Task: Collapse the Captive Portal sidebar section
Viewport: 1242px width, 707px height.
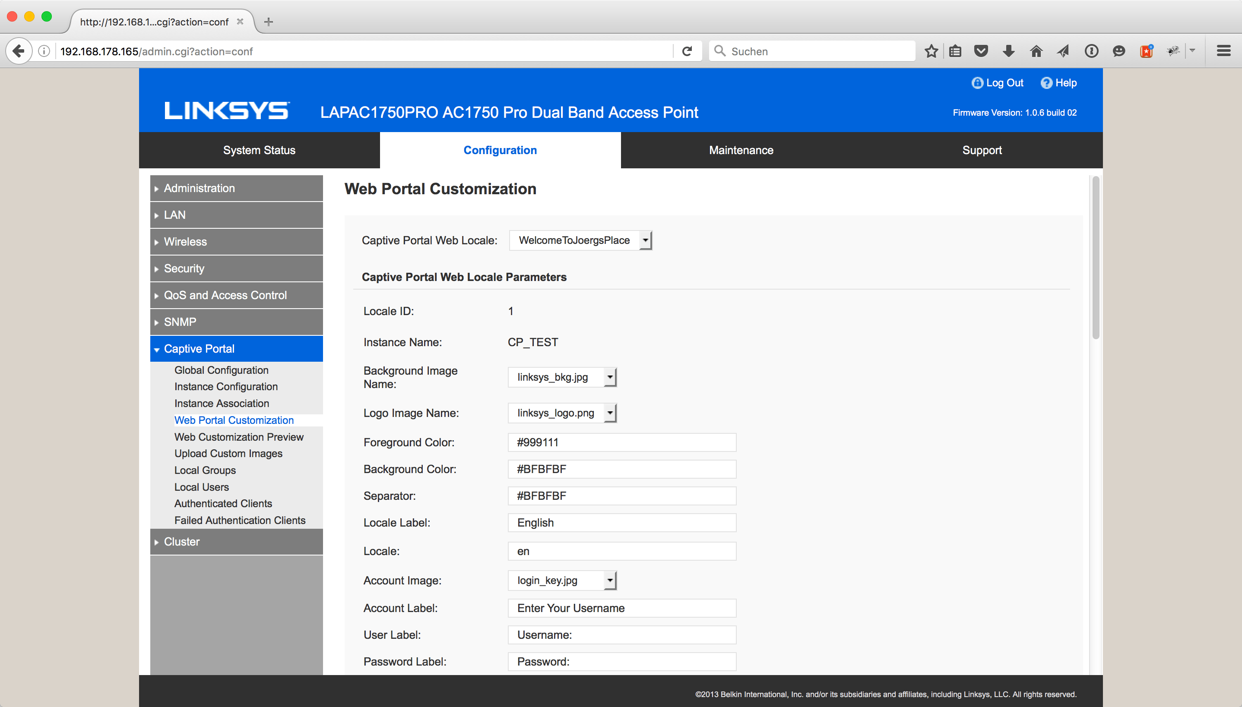Action: tap(237, 349)
